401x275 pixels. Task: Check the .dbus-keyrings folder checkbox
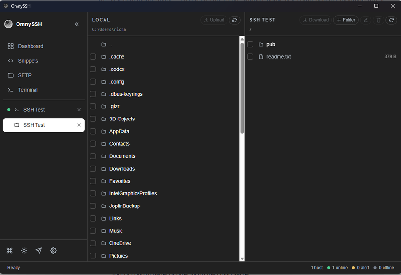(x=93, y=94)
